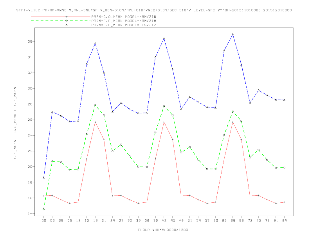Image resolution: width=310 pixels, height=240 pixels.
Task: Click y-axis tick label 16
Action: (x=30, y=198)
